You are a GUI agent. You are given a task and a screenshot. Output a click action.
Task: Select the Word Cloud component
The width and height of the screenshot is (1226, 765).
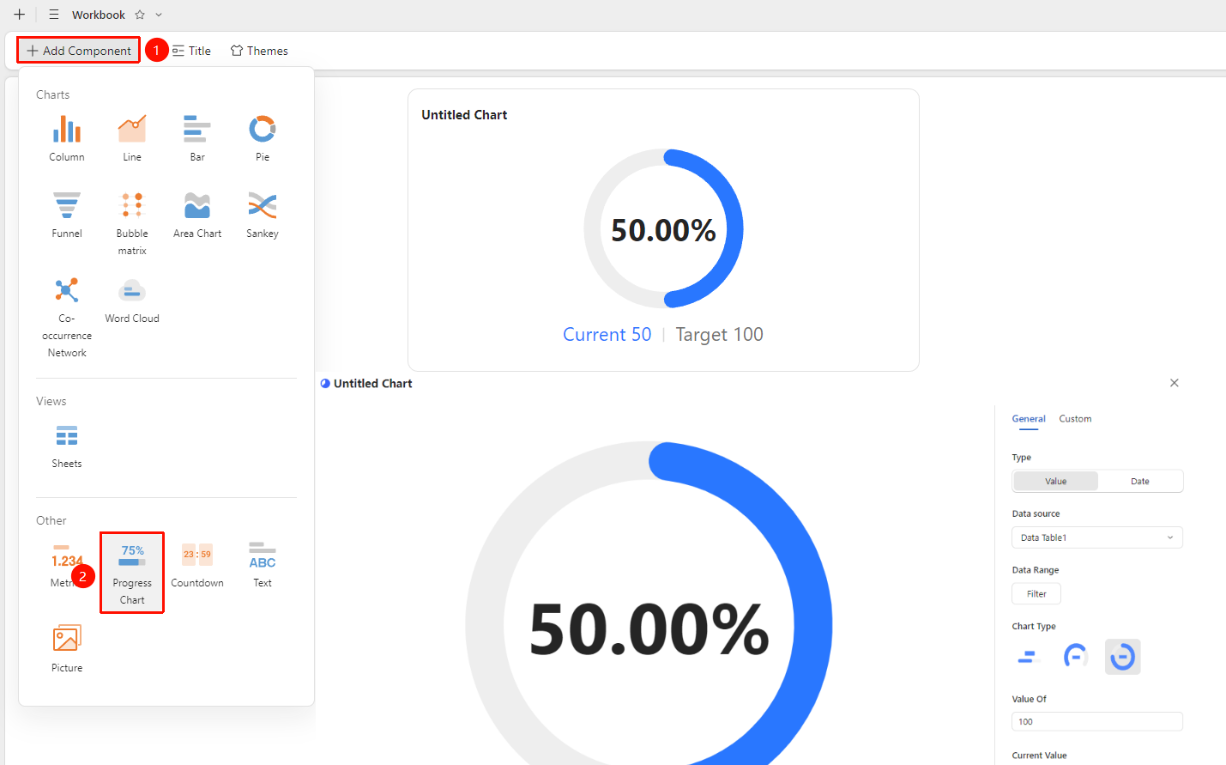(x=132, y=300)
